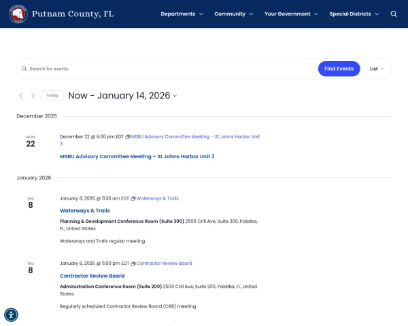
Task: Click magnifier icon in events search bar
Action: [24, 69]
